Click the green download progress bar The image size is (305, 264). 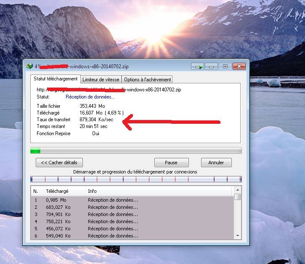(136, 150)
